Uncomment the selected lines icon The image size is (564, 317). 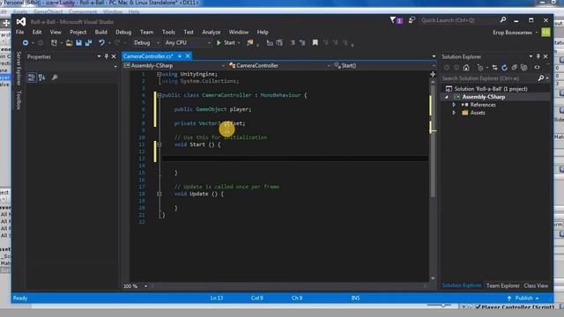click(x=302, y=43)
